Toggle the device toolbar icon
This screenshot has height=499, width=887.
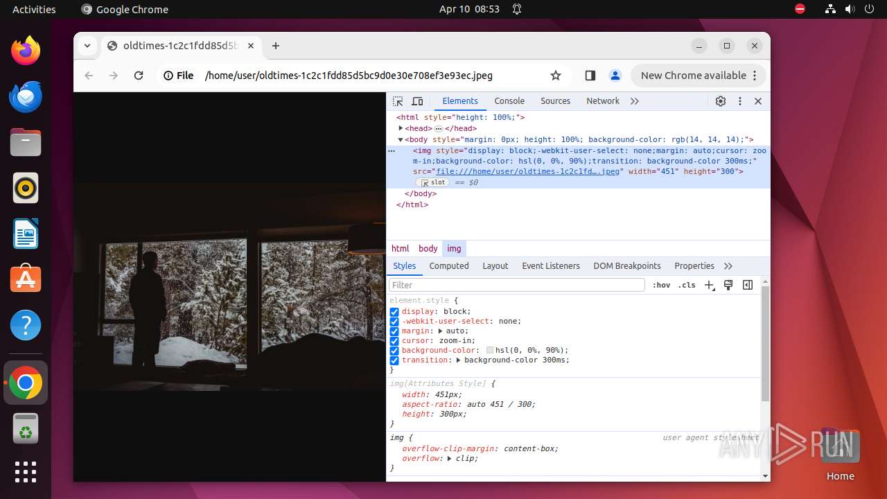[x=417, y=101]
